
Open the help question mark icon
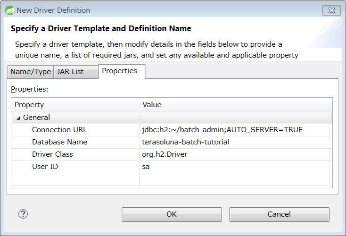click(x=23, y=214)
